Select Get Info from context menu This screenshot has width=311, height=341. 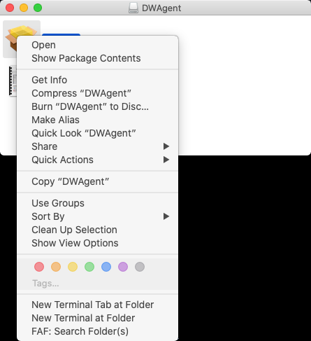point(98,80)
